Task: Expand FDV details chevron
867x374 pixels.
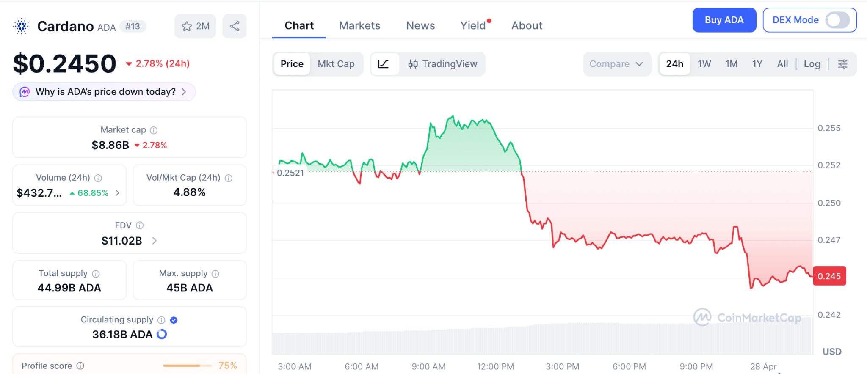Action: click(x=155, y=241)
